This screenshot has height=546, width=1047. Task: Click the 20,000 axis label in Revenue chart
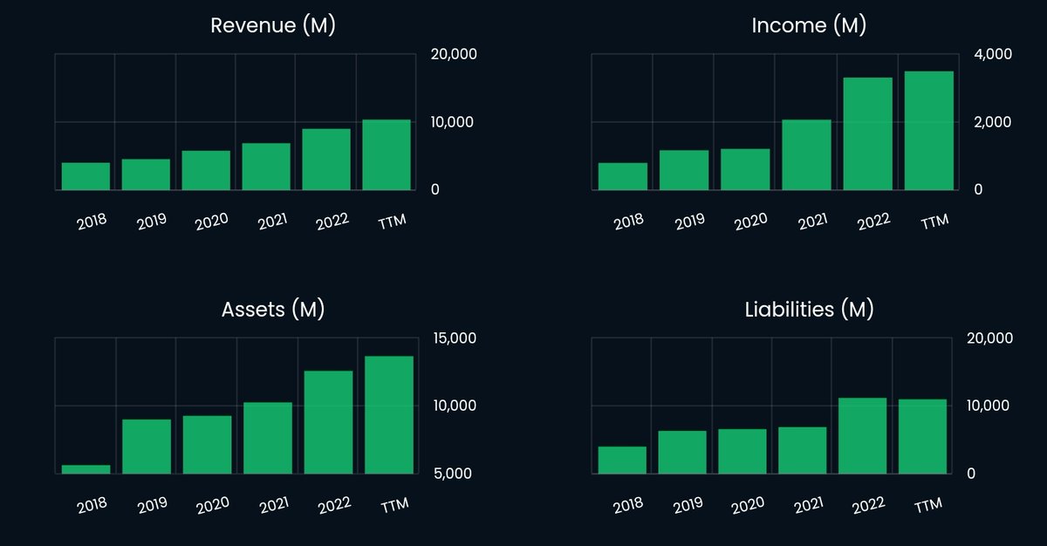pos(454,54)
